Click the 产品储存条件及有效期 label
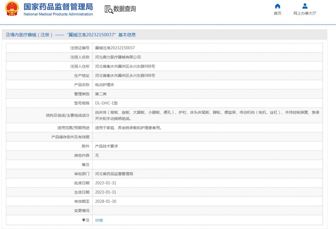 [70, 137]
